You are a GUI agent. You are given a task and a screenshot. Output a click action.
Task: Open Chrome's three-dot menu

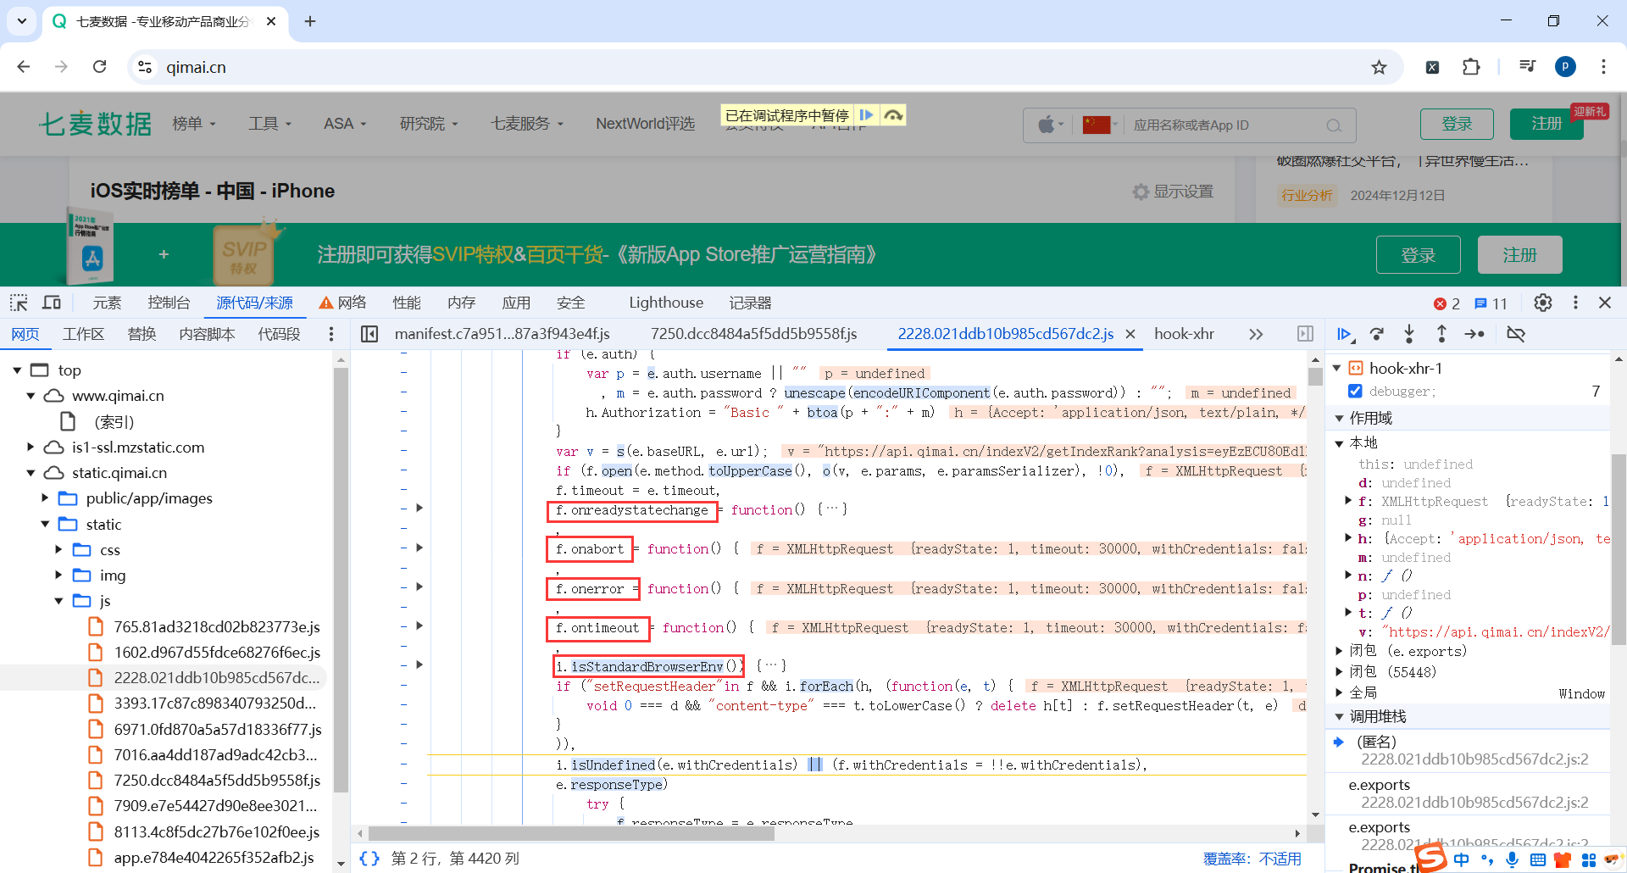(x=1603, y=67)
